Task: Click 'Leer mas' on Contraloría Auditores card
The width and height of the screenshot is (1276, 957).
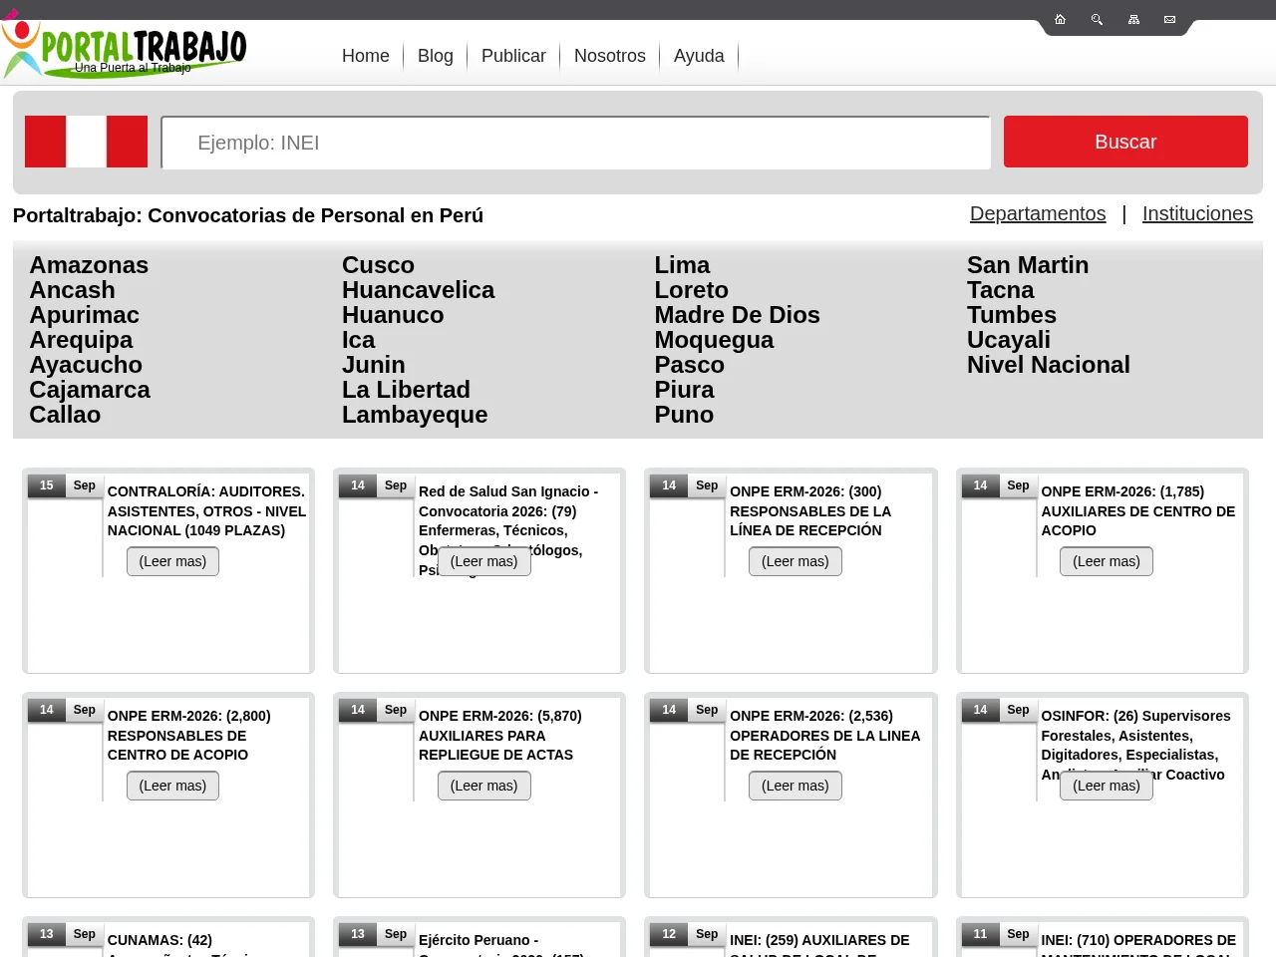Action: click(172, 561)
